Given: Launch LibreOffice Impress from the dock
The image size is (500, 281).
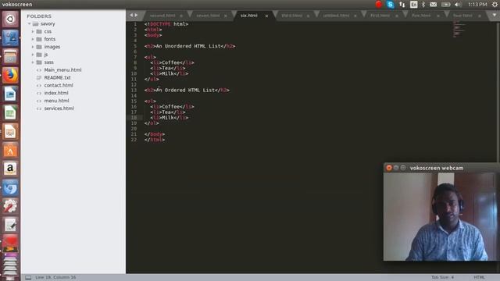Looking at the screenshot, I should [x=10, y=132].
